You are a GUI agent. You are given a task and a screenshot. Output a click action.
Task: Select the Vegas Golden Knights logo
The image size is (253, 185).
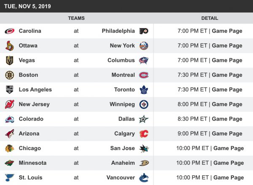(x=9, y=60)
